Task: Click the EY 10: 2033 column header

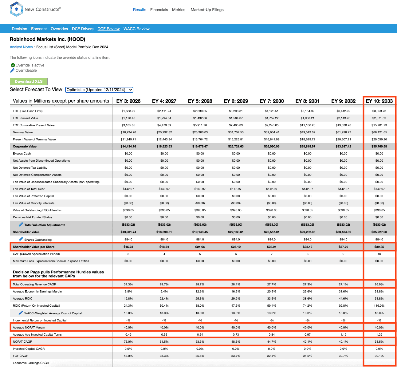Action: [x=379, y=101]
